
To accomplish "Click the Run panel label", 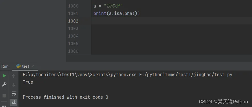I will click(x=5, y=66).
